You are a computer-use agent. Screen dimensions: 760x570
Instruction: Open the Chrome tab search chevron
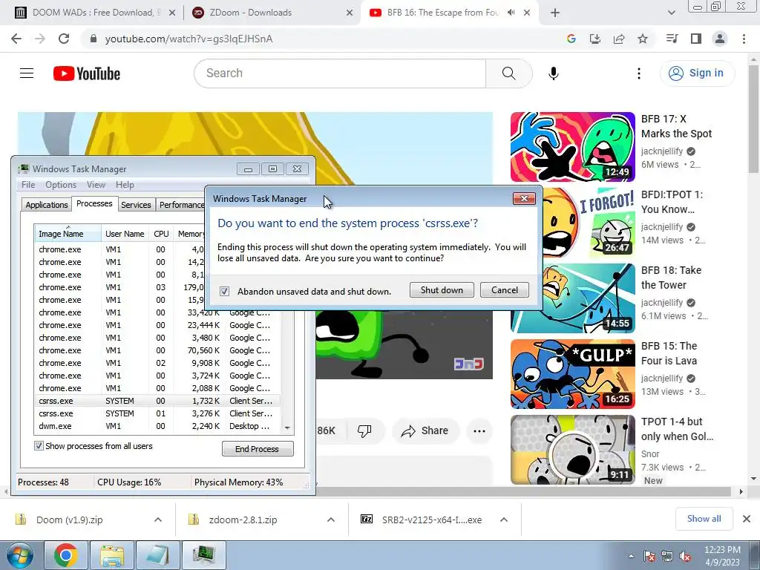tap(671, 13)
